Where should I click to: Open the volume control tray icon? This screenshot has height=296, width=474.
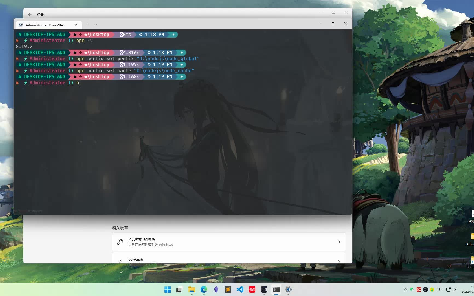click(x=455, y=289)
